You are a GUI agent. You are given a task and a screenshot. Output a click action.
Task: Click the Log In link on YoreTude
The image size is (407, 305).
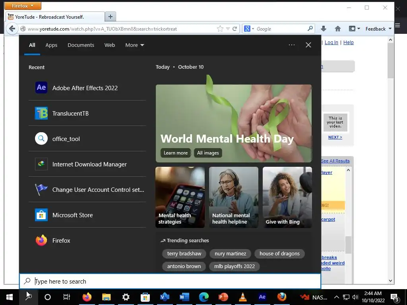tap(331, 42)
